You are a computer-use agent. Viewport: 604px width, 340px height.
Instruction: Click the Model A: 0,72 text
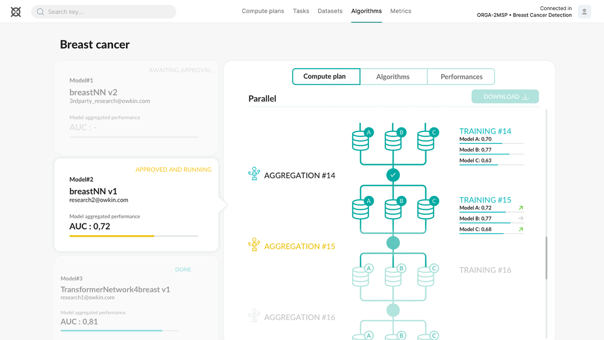(476, 208)
